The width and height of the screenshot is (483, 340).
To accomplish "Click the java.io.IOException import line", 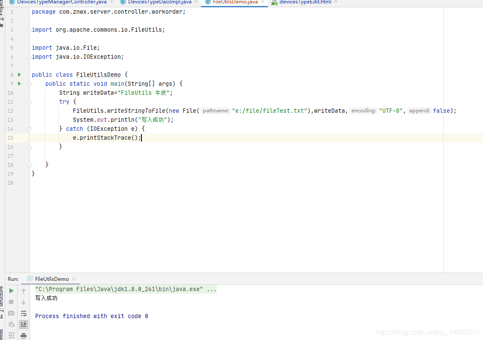I will point(78,57).
